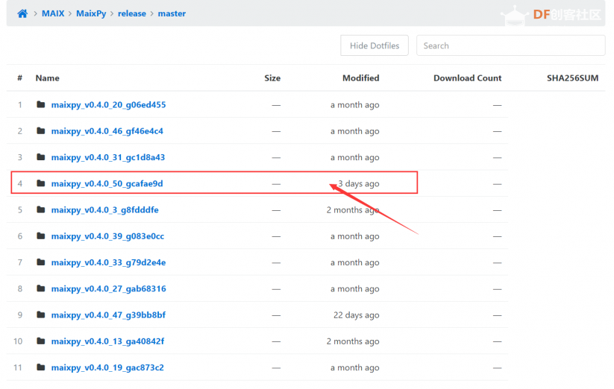Image resolution: width=614 pixels, height=389 pixels.
Task: Click folder icon of maixpy_v0.4.0_31_gc1d8a43
Action: (x=41, y=156)
